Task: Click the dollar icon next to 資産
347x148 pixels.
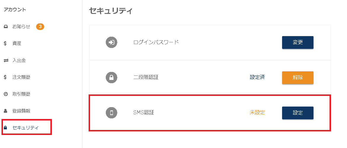Action: 5,44
